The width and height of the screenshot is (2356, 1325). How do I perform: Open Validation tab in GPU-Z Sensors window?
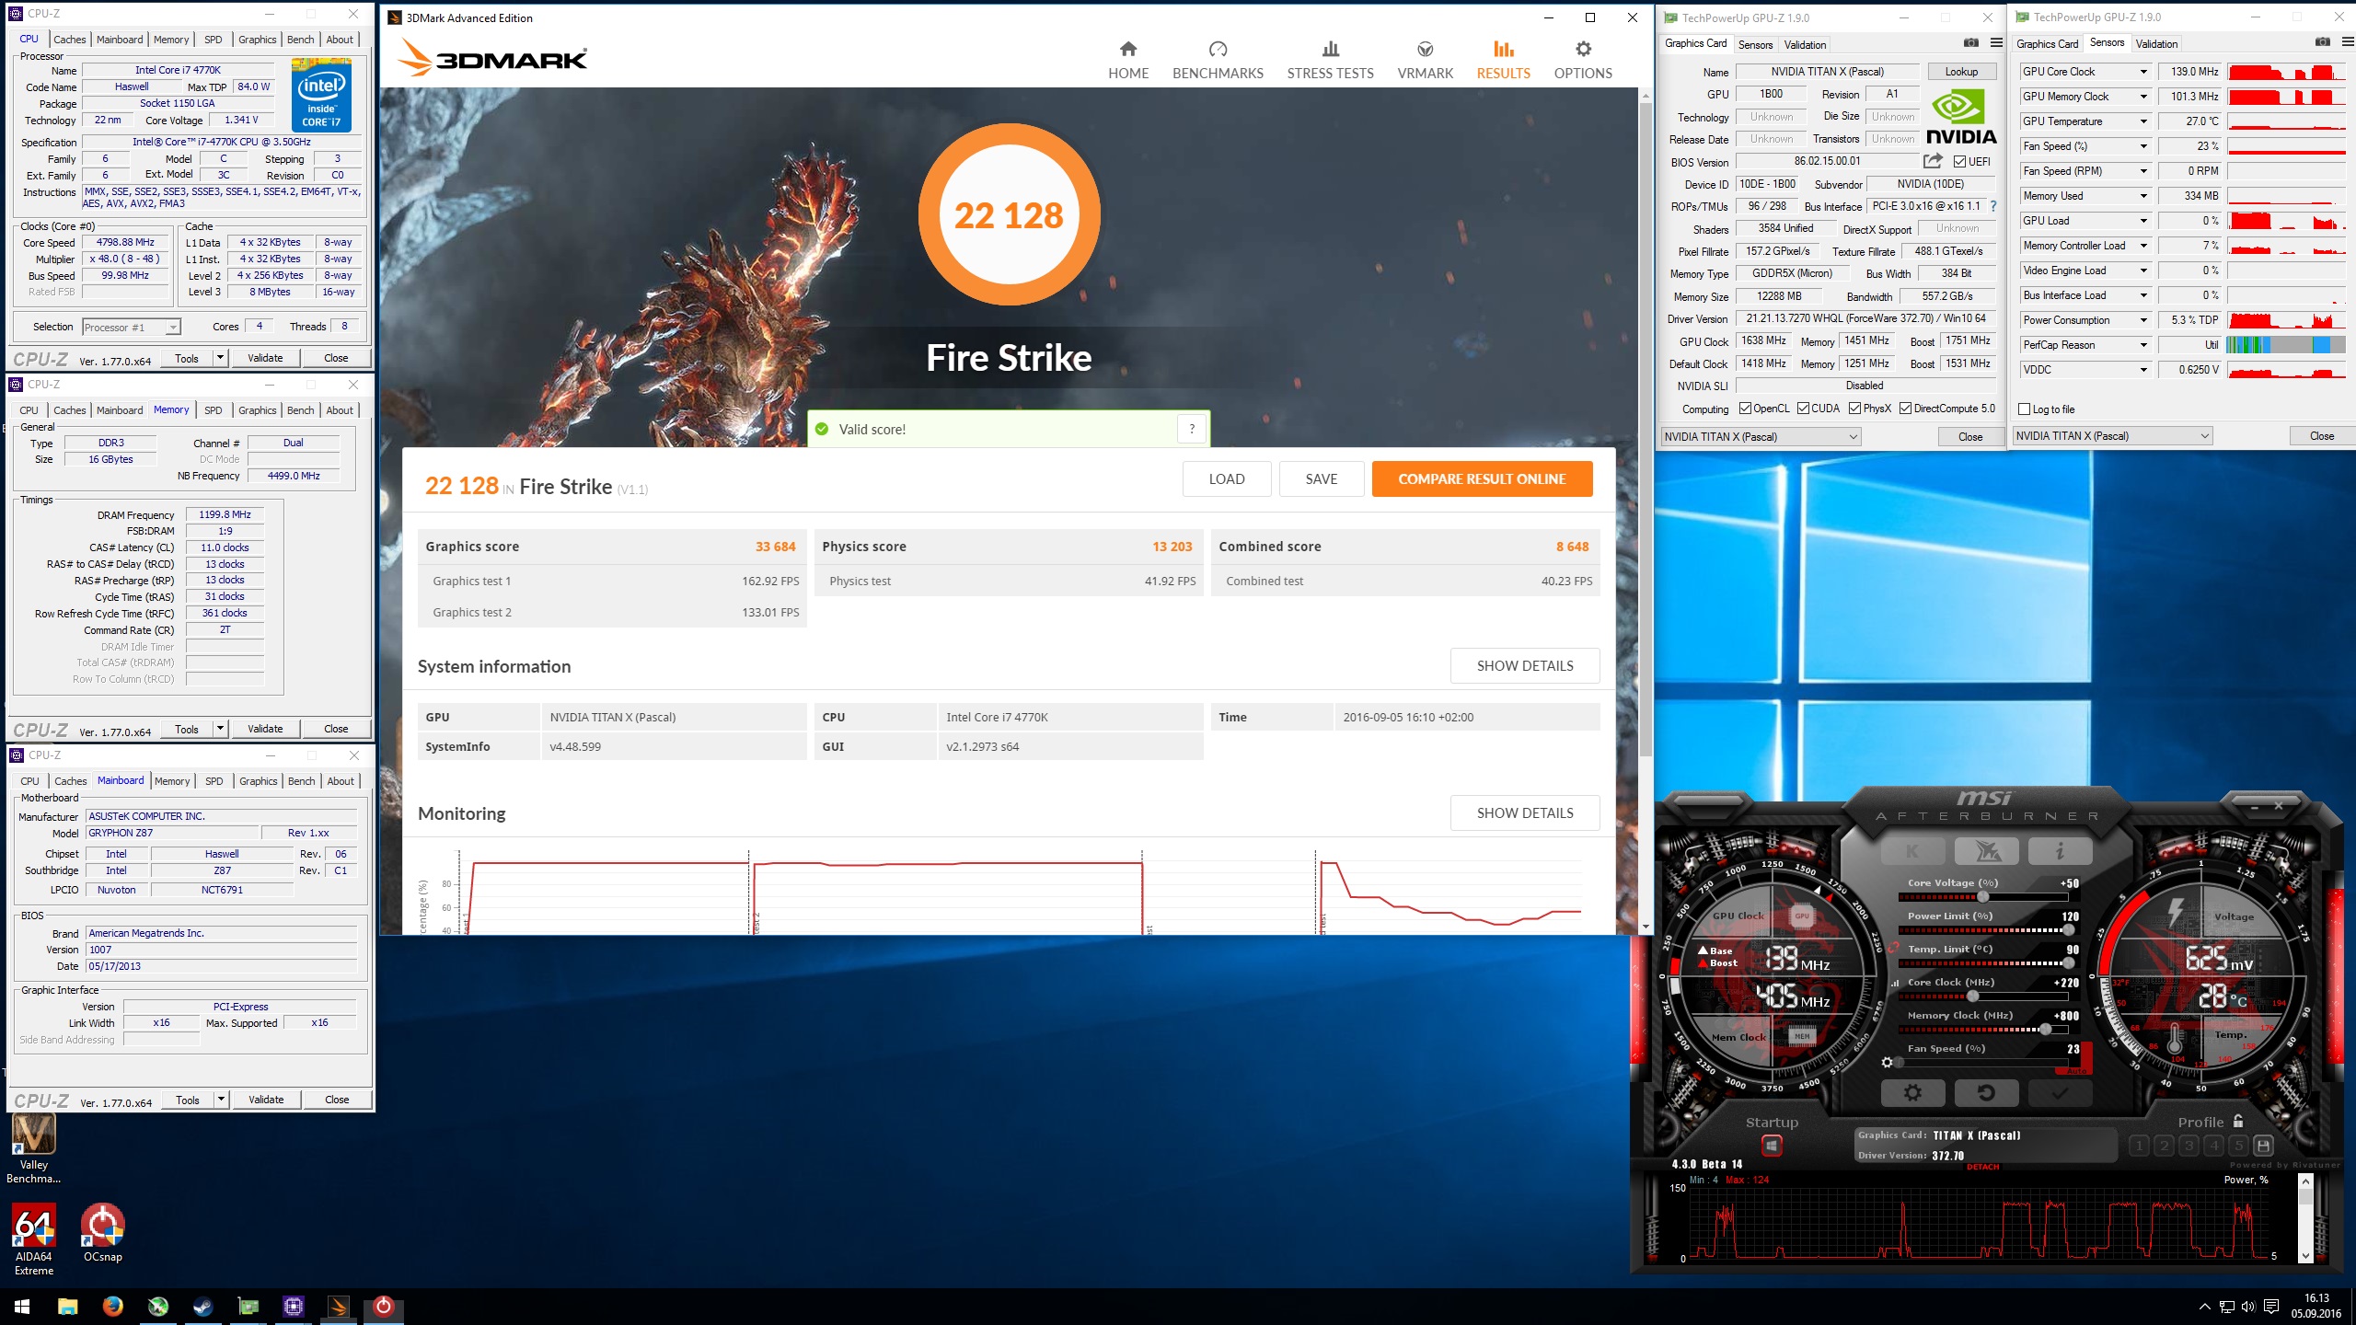coord(2156,43)
